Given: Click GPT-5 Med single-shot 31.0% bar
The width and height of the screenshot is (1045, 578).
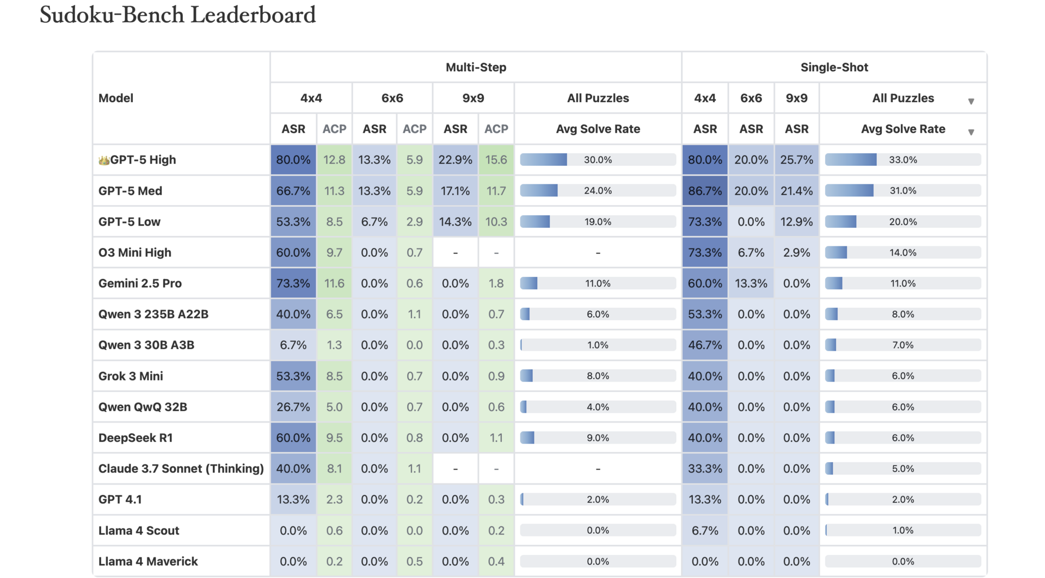Looking at the screenshot, I should pyautogui.click(x=903, y=191).
